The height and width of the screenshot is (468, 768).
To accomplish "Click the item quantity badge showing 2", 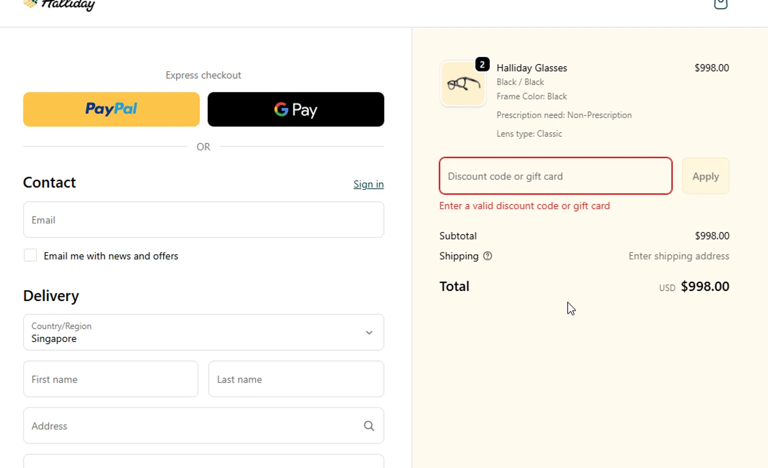I will point(482,65).
